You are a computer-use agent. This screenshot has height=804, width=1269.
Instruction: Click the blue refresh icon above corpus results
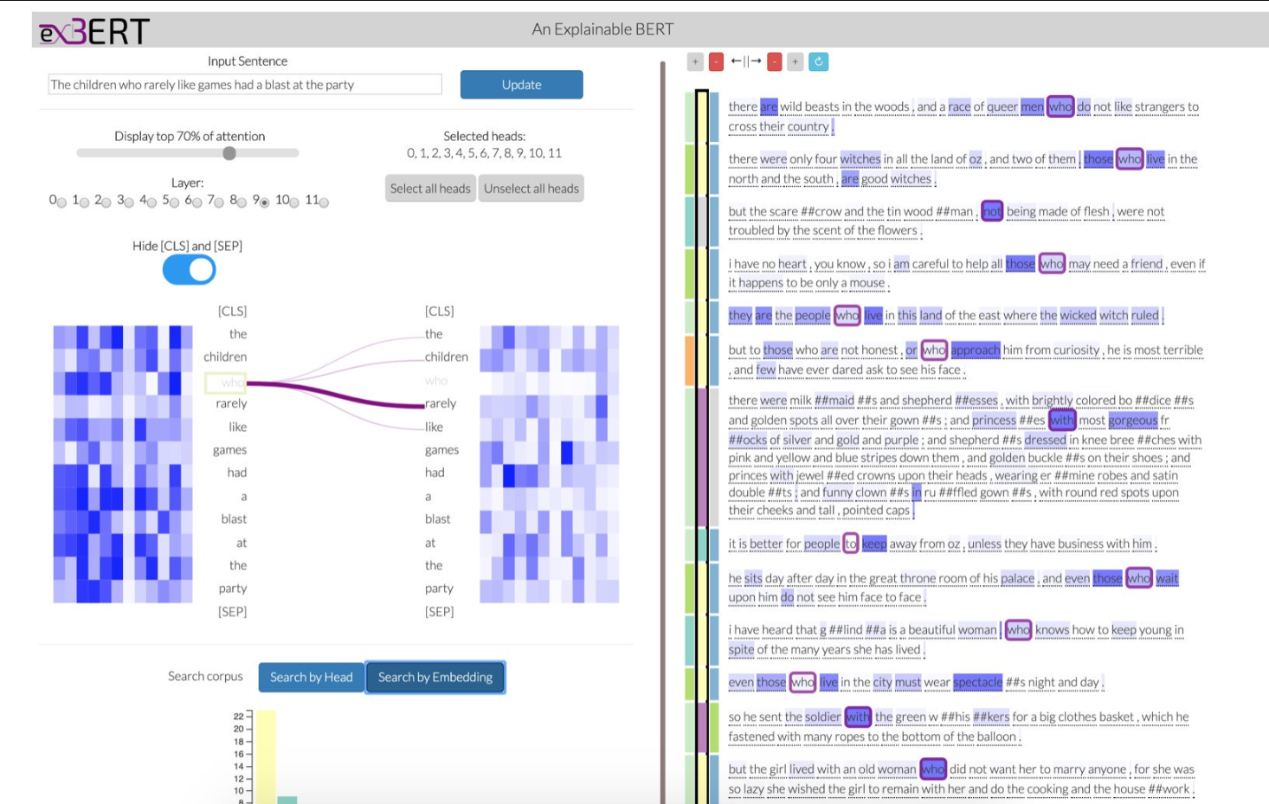tap(818, 61)
